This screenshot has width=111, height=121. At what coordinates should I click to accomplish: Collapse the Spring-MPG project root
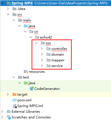pyautogui.click(x=3, y=3)
